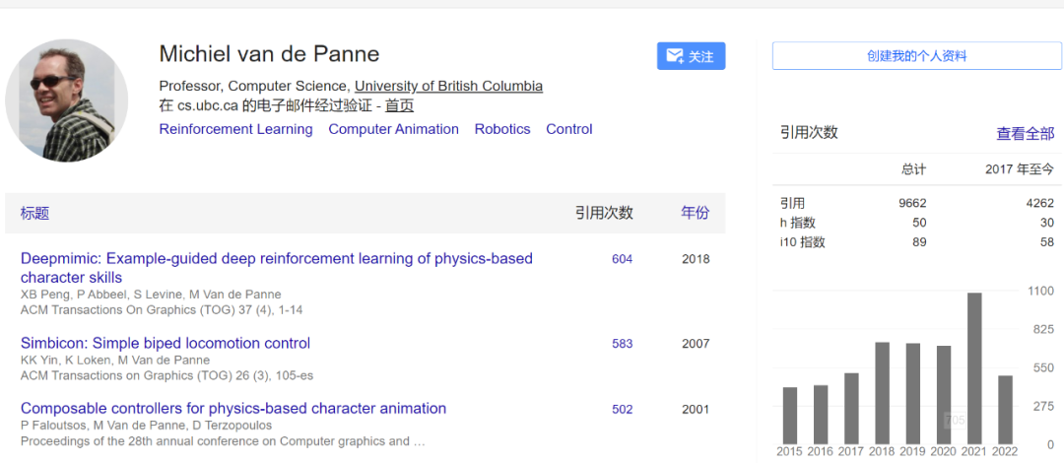
Task: Sort by citation count (引用次数) column header
Action: 604,213
